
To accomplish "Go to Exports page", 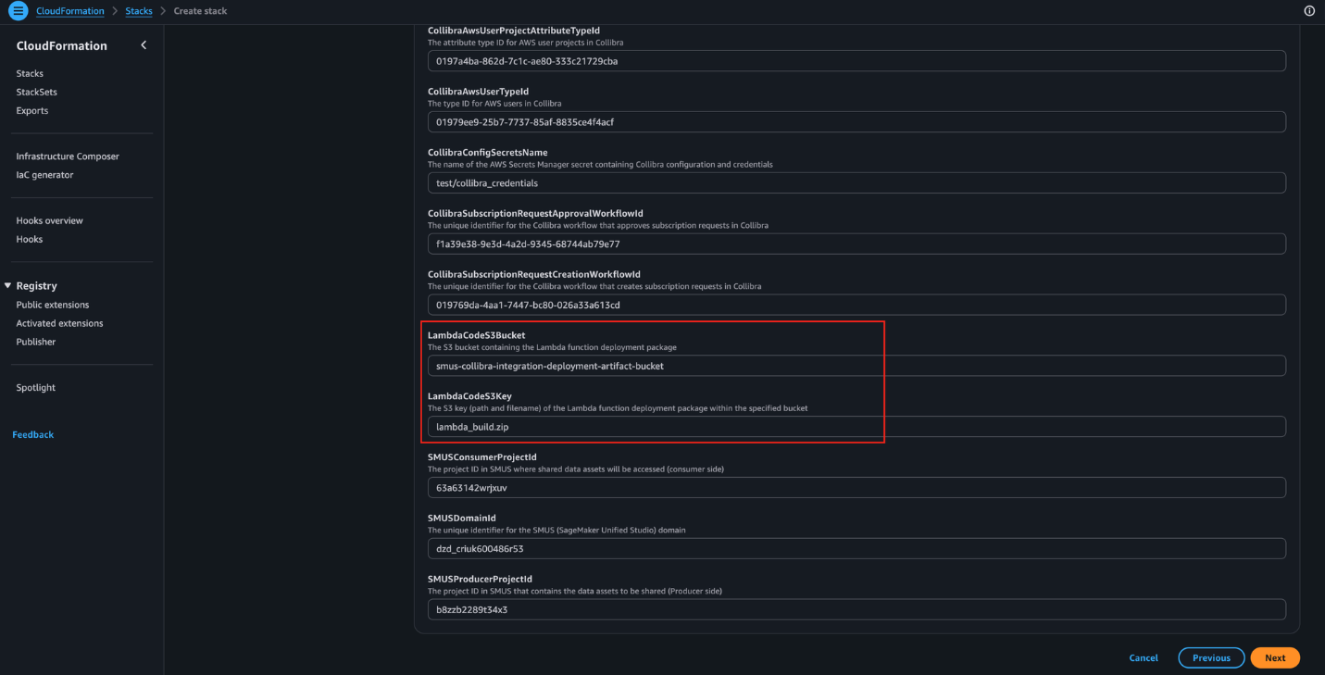I will click(32, 110).
